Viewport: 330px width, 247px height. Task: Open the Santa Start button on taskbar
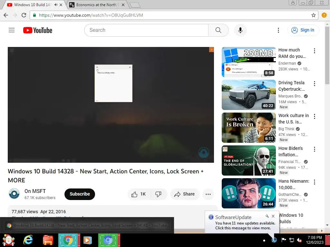(8, 240)
